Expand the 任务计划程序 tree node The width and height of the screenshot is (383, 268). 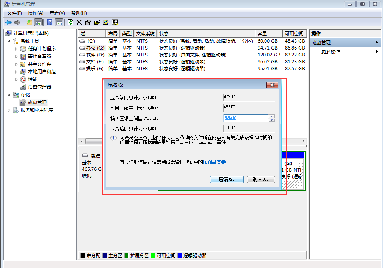coord(16,49)
